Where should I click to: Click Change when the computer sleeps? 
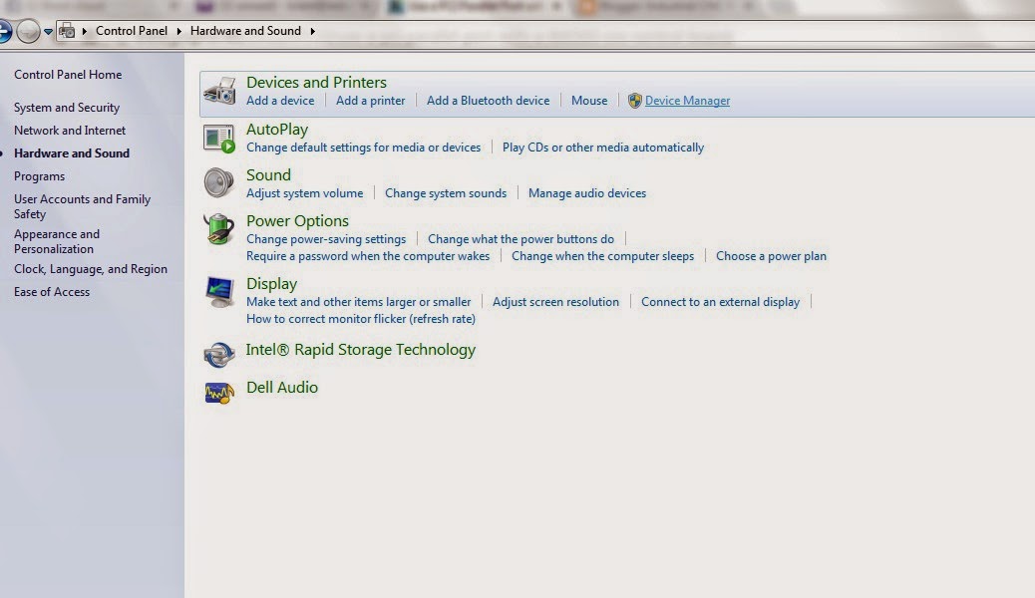click(602, 256)
